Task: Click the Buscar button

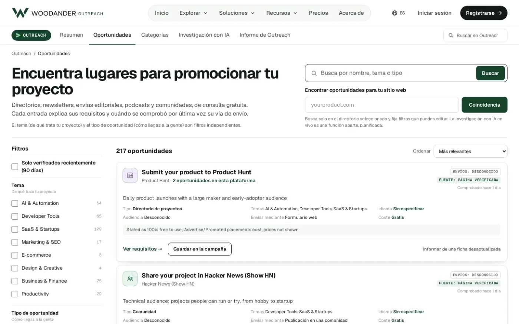Action: [x=490, y=73]
